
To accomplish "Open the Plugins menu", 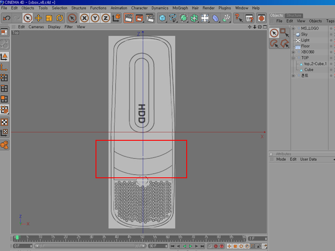I will point(225,8).
